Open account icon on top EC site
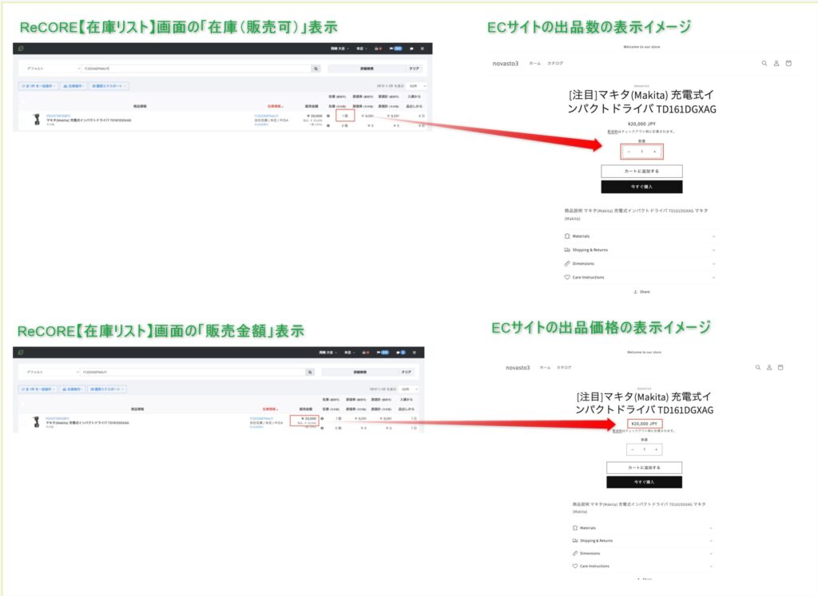The width and height of the screenshot is (818, 596). 776,63
